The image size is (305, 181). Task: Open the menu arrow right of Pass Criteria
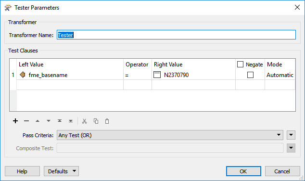(x=291, y=135)
